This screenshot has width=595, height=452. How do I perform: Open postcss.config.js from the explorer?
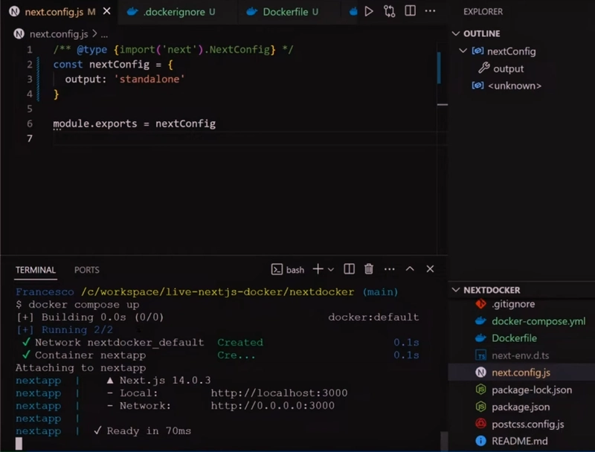(x=527, y=424)
